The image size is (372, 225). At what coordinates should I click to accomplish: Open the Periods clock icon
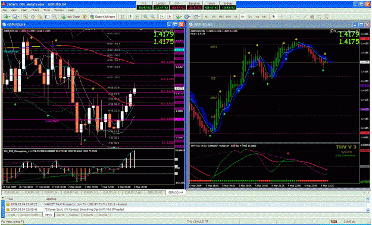pyautogui.click(x=187, y=17)
